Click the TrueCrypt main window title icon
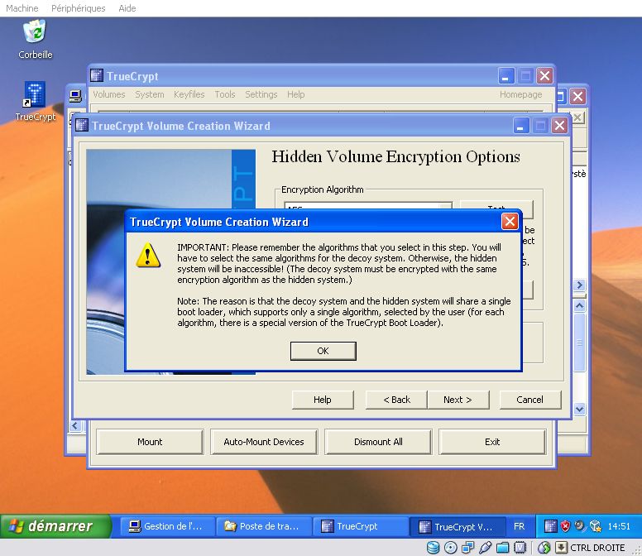Screen dimensions: 642x556 coord(97,76)
